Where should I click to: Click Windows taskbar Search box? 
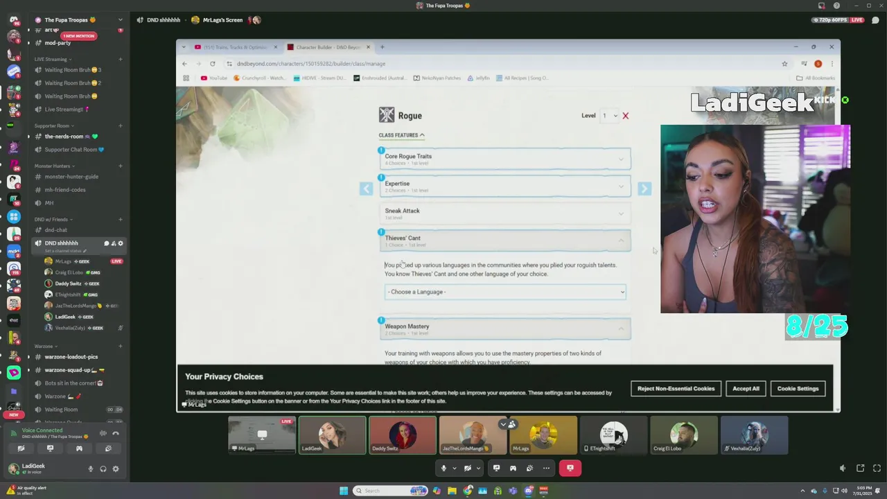(x=390, y=491)
